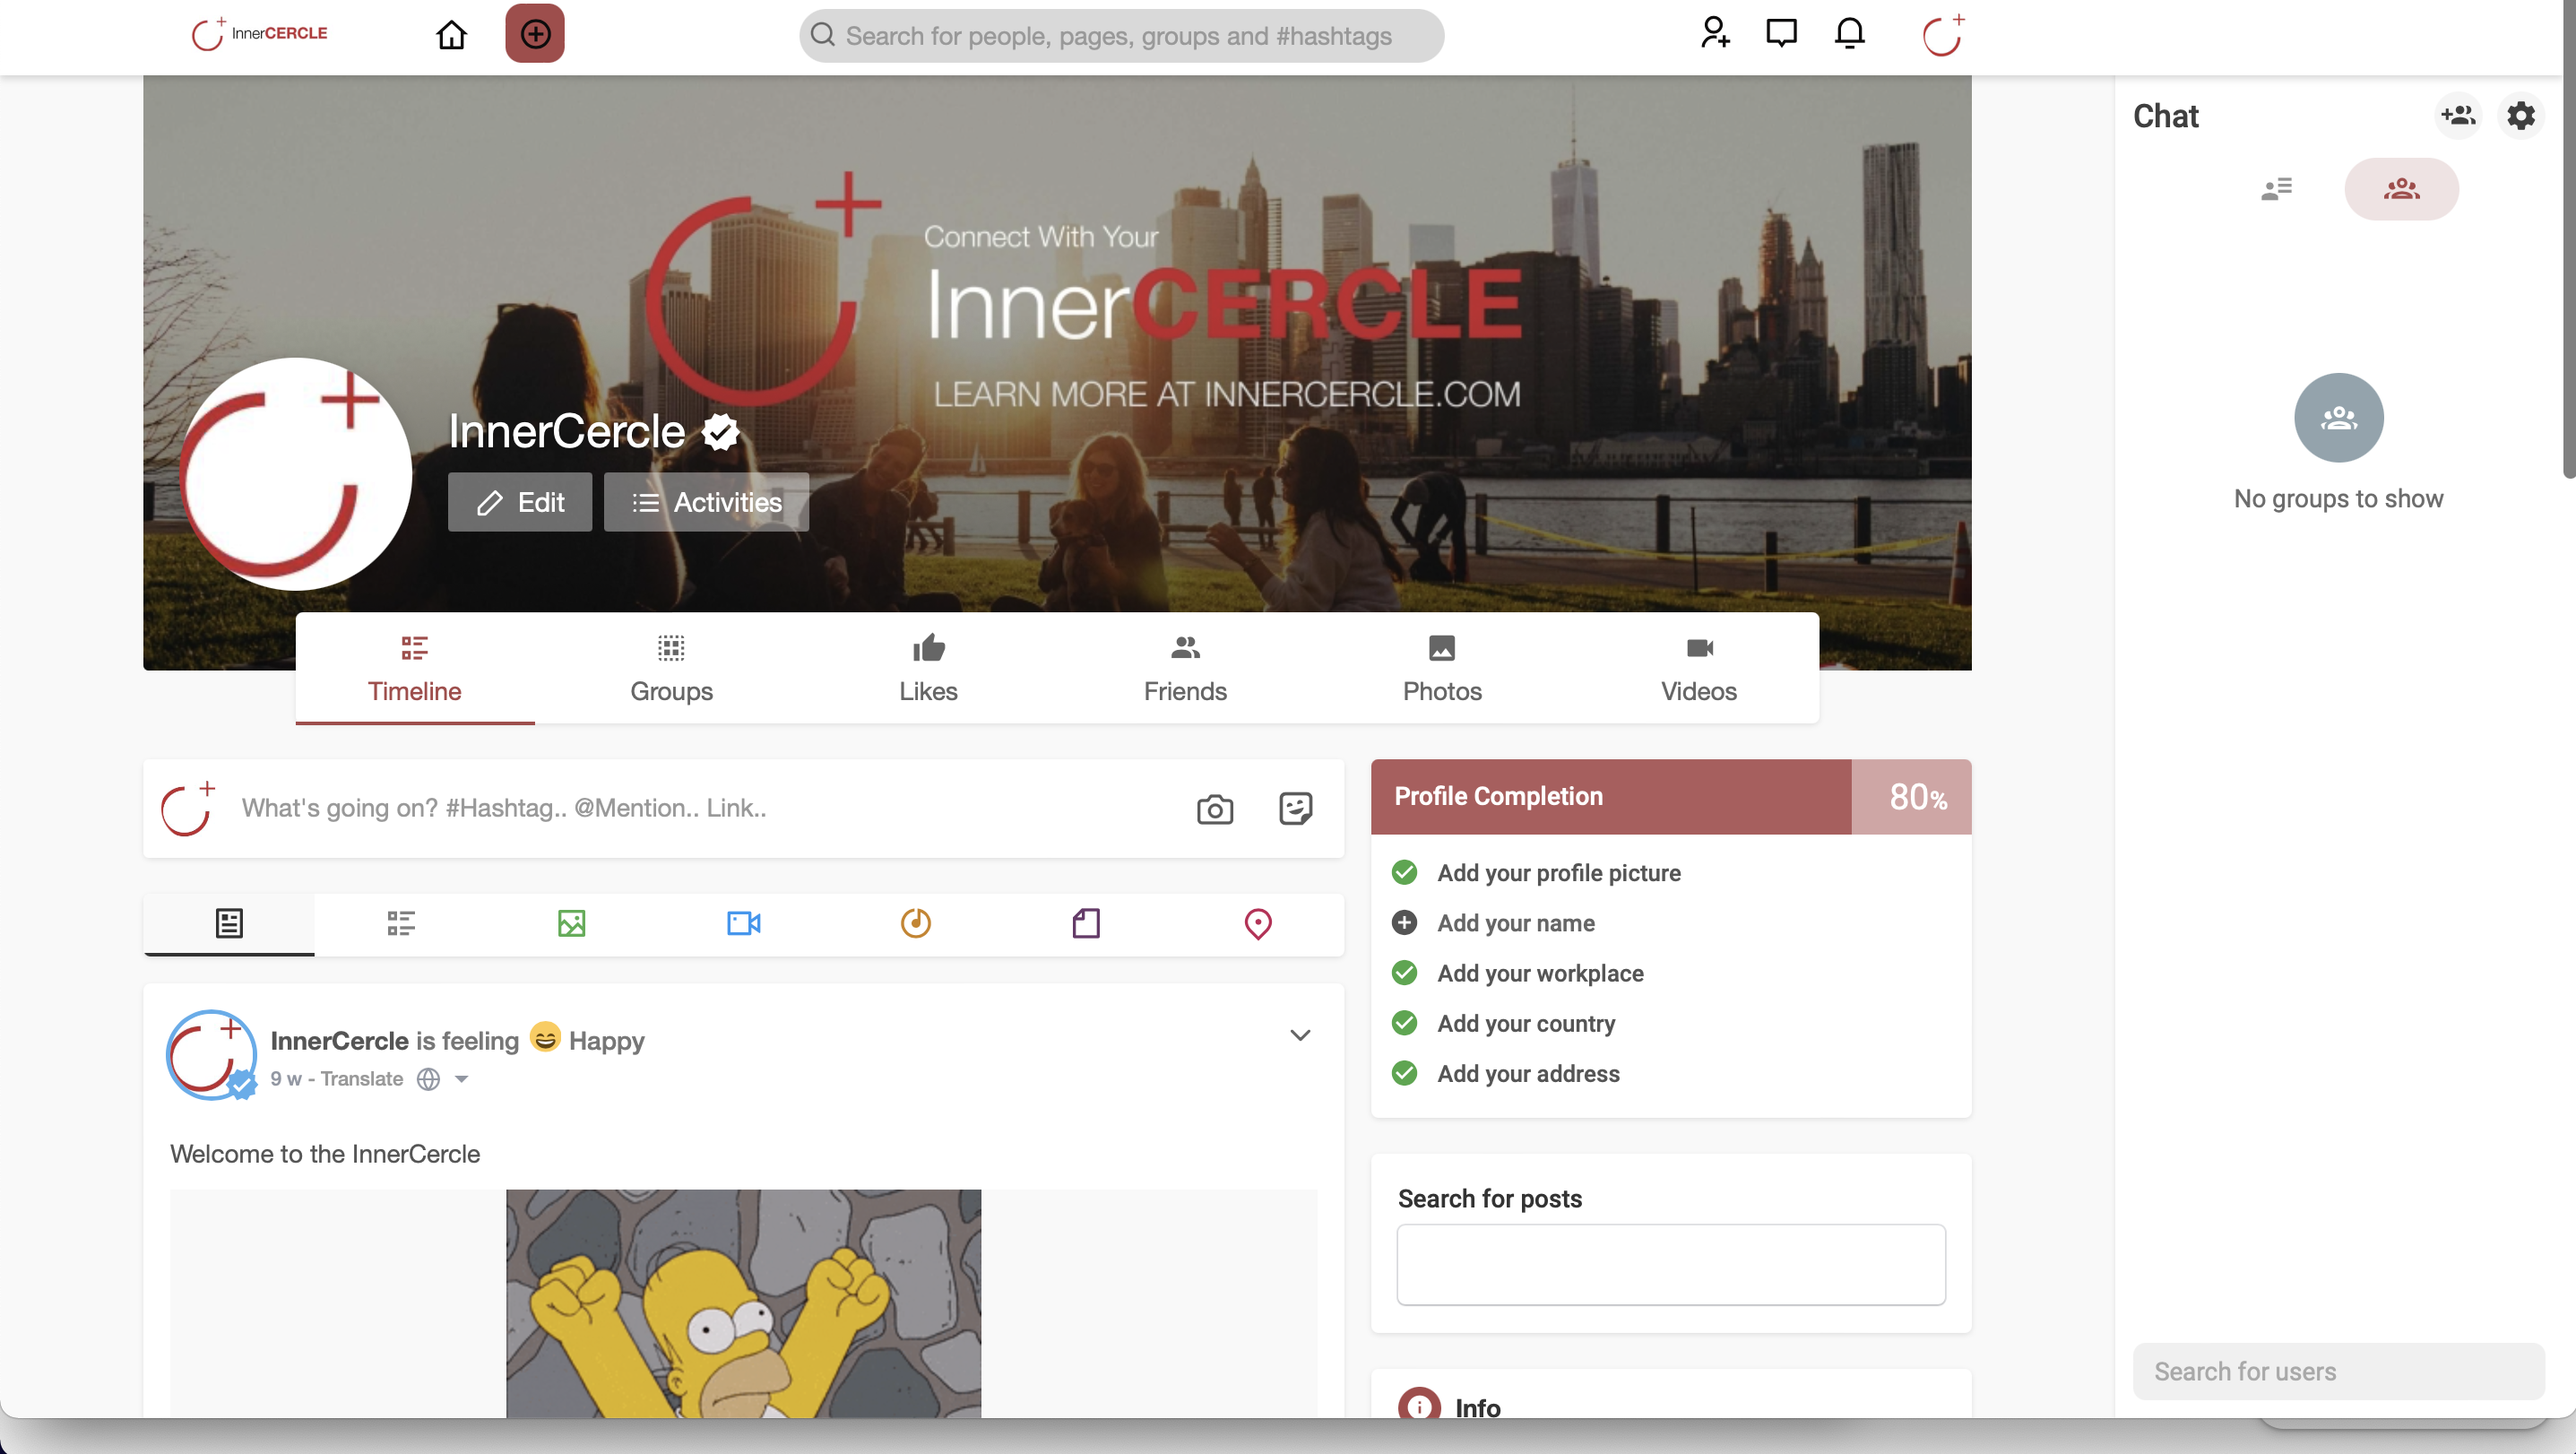Screen dimensions: 2576x1454
Task: Click the Add your name item
Action: [1515, 923]
